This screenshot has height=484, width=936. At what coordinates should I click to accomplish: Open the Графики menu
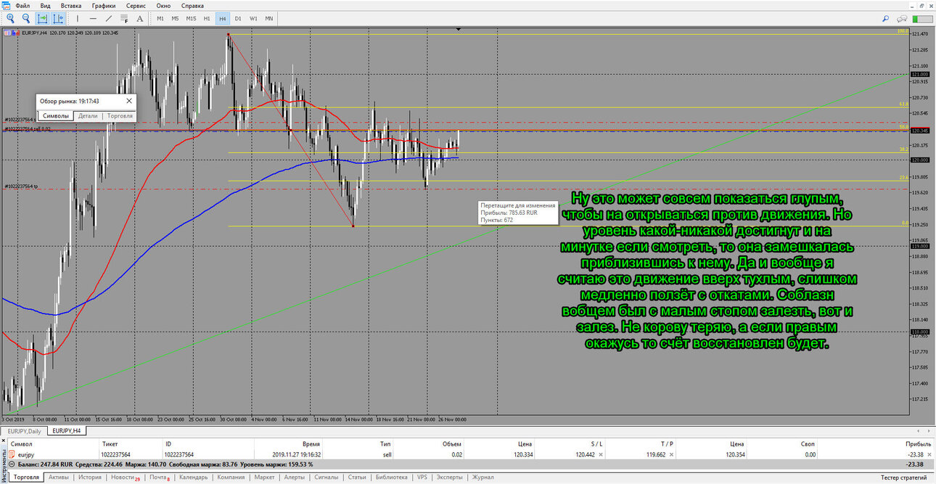[x=104, y=5]
